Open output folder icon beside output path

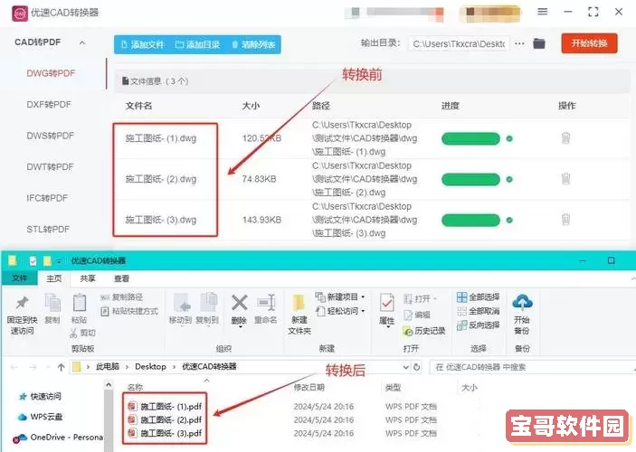538,43
